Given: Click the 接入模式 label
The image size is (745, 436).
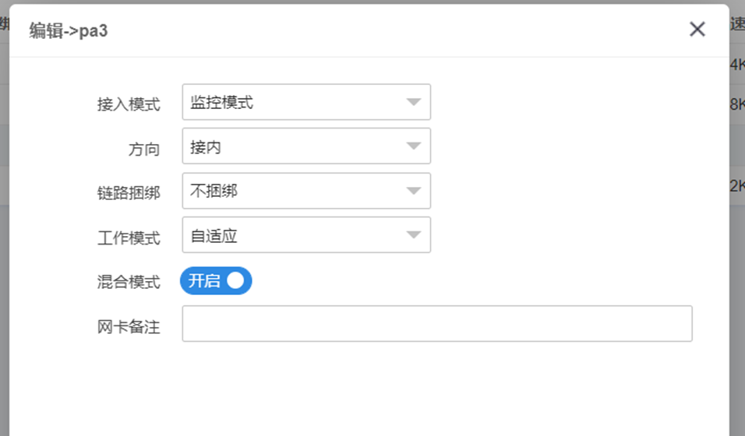Looking at the screenshot, I should [x=129, y=104].
